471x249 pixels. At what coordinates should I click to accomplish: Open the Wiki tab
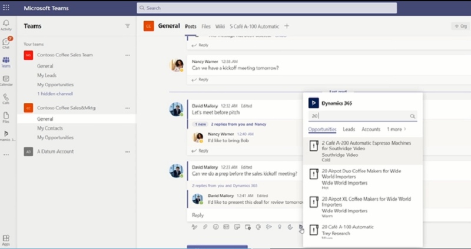point(220,26)
